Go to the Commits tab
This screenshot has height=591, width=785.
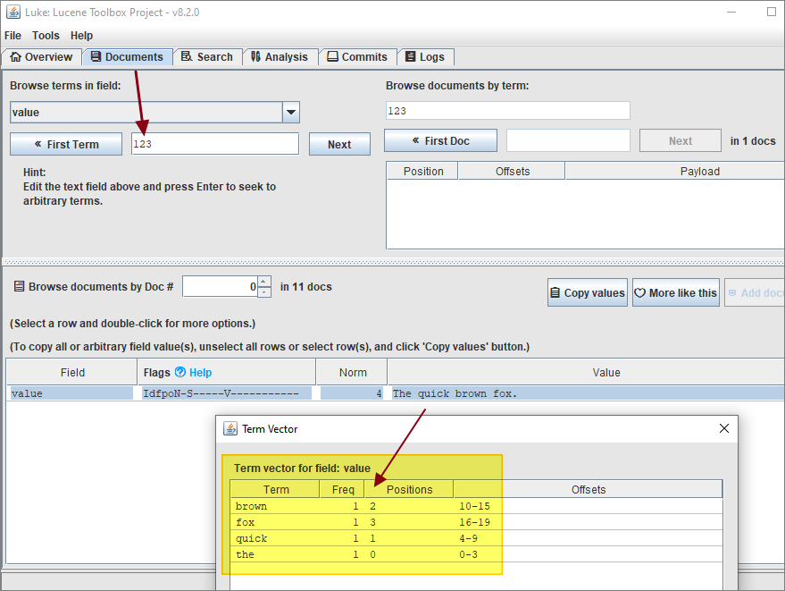pyautogui.click(x=356, y=57)
